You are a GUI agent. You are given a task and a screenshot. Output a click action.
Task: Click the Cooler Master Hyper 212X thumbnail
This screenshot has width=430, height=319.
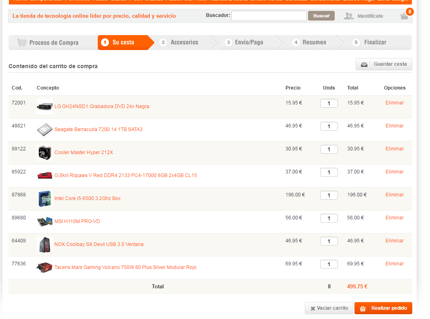(x=45, y=152)
